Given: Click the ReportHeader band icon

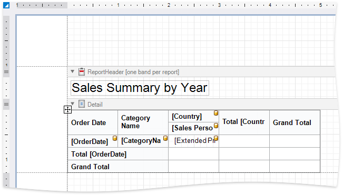Looking at the screenshot, I should (82, 71).
